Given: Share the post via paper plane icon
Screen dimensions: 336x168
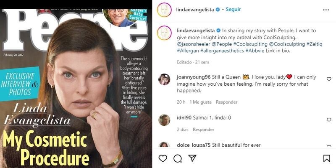Looking at the screenshot, I should pyautogui.click(x=192, y=158).
